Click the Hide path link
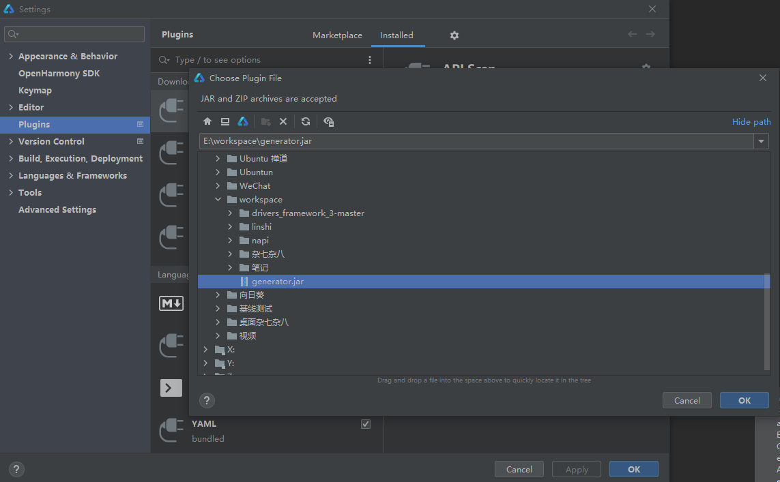Image resolution: width=780 pixels, height=482 pixels. click(751, 122)
